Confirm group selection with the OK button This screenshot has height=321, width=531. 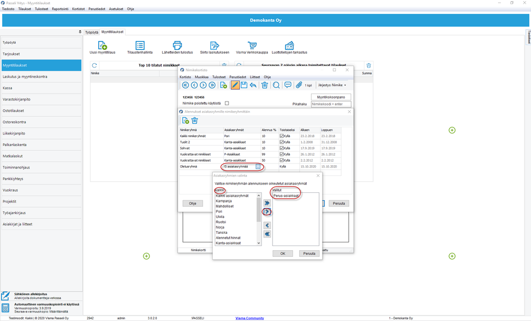[x=283, y=254]
